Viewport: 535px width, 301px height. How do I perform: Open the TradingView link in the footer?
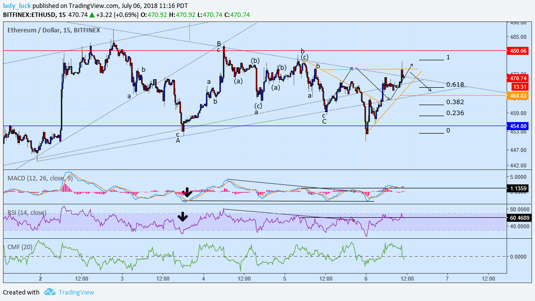(76, 292)
